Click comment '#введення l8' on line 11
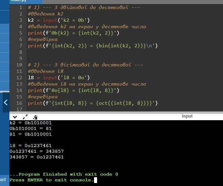 coord(46,71)
